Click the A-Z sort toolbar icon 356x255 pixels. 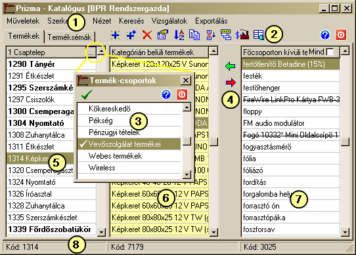point(179,35)
